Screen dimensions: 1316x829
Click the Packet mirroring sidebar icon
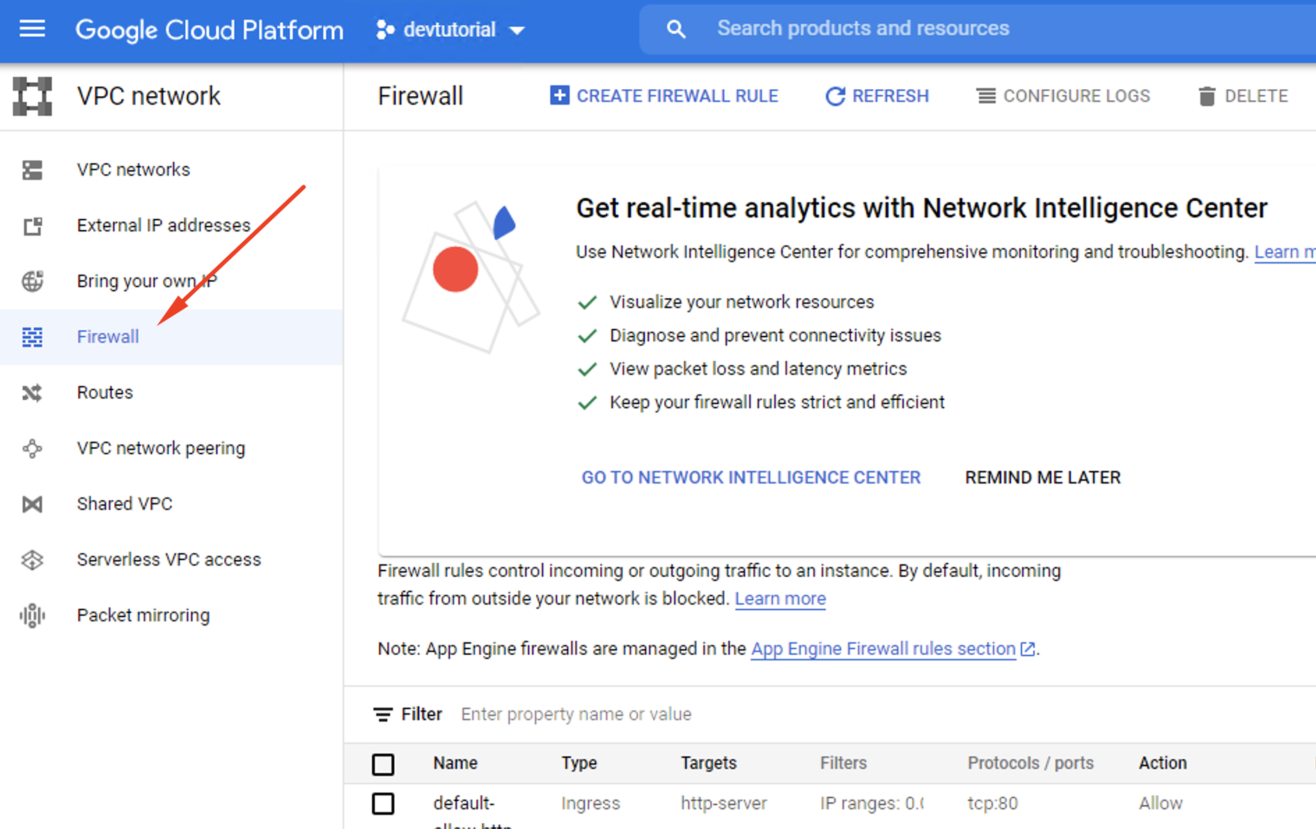pos(32,615)
